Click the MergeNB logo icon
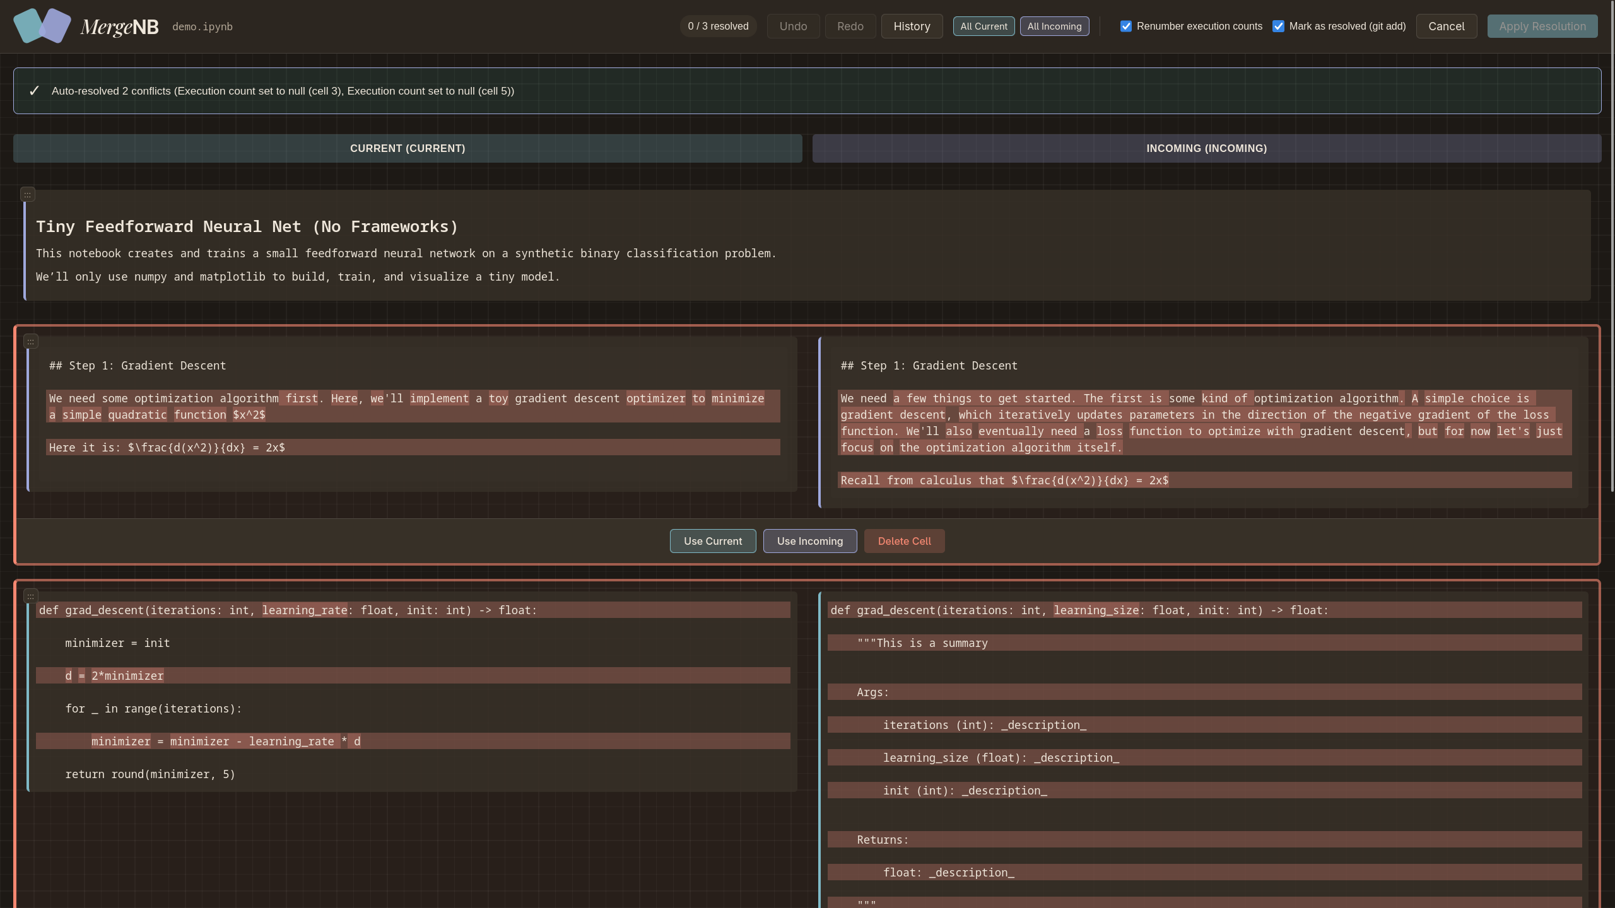This screenshot has height=908, width=1615. click(42, 26)
